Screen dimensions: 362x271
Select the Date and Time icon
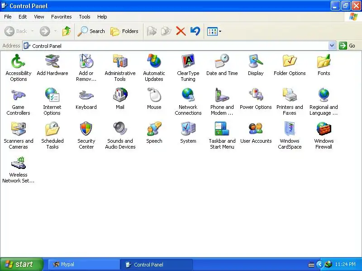(222, 61)
